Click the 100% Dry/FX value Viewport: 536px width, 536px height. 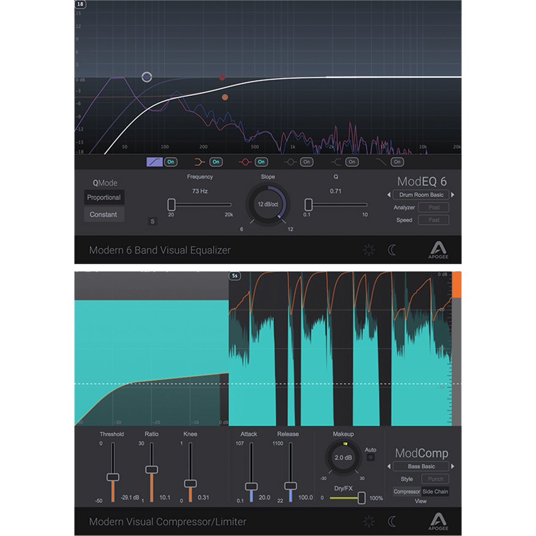pos(376,498)
